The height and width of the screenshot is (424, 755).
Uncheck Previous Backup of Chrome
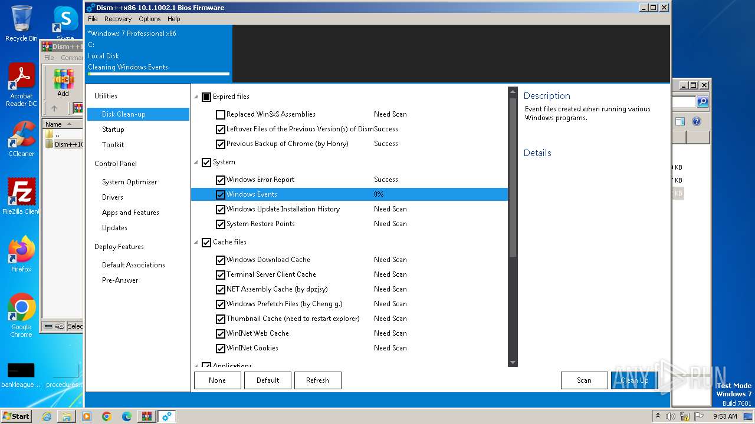(x=221, y=144)
